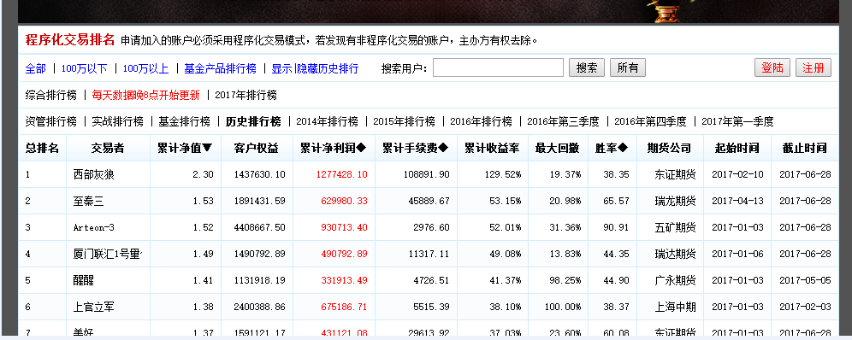Open the 全部 filter link
852x340 pixels.
(36, 68)
